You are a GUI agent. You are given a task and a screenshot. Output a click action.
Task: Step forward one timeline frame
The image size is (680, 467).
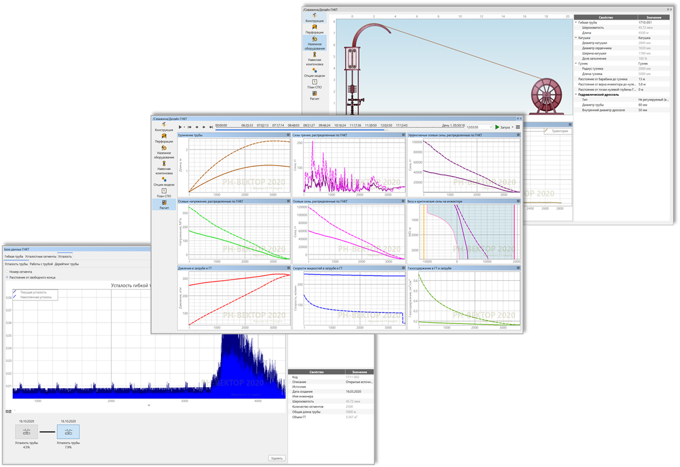pyautogui.click(x=204, y=127)
